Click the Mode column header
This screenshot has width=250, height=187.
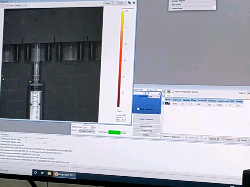click(x=168, y=100)
